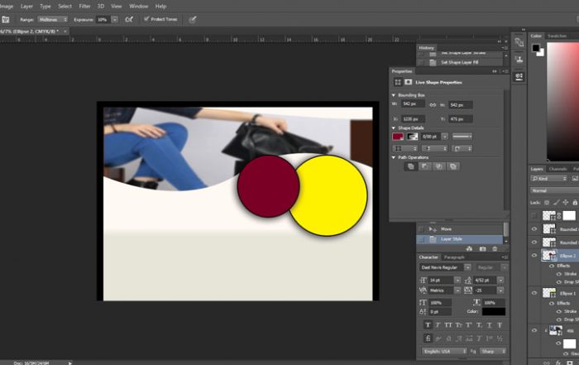Click the Y position field

(461, 119)
